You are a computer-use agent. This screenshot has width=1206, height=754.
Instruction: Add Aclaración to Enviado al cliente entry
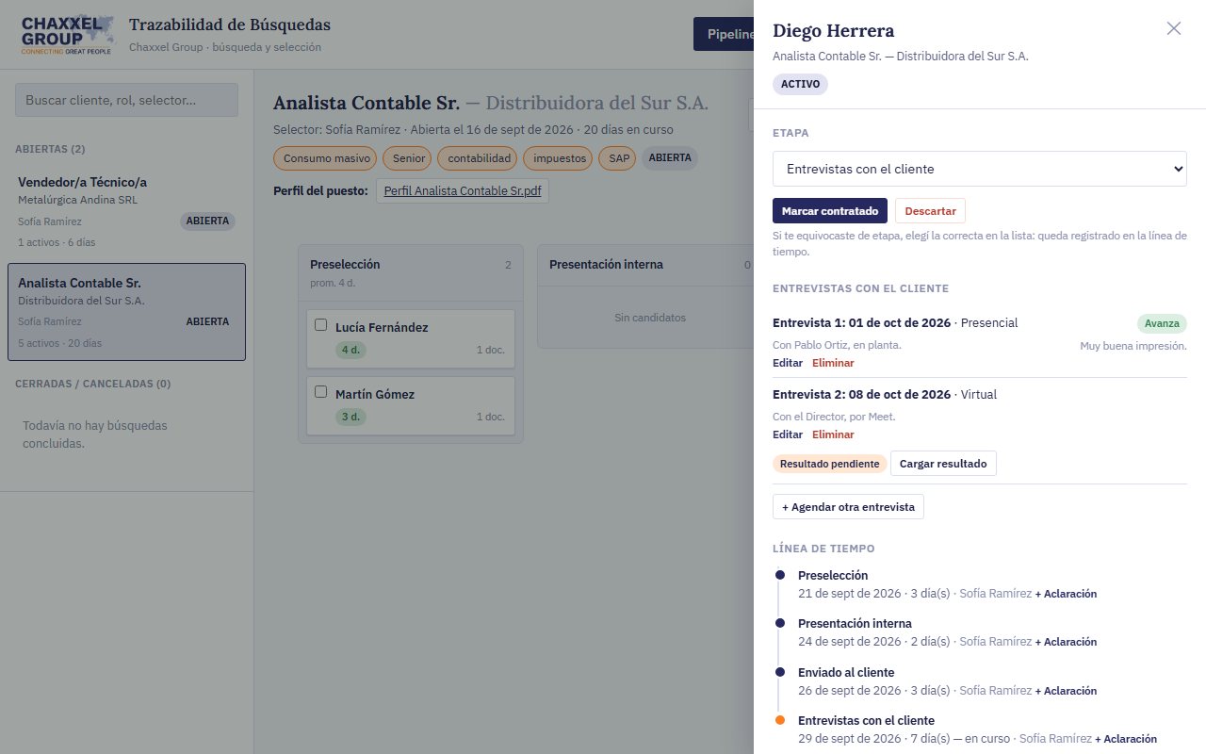point(1066,691)
